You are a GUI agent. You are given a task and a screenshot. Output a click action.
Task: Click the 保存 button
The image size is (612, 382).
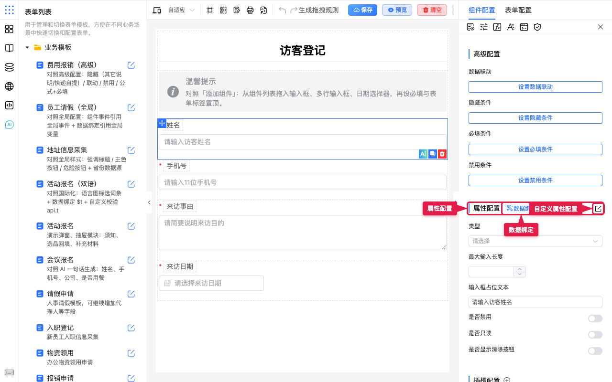(362, 10)
